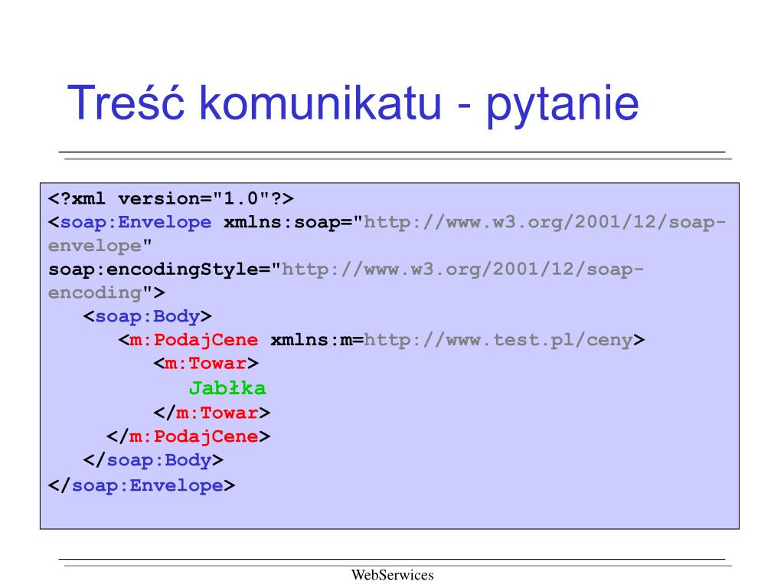Click the closing '</soap:Body>' tag

153,459
